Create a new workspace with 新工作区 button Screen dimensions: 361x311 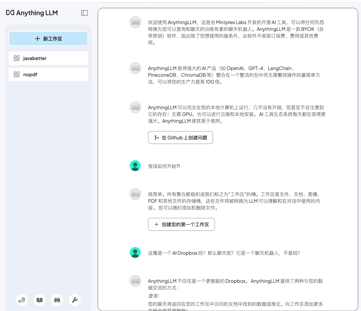(x=48, y=39)
